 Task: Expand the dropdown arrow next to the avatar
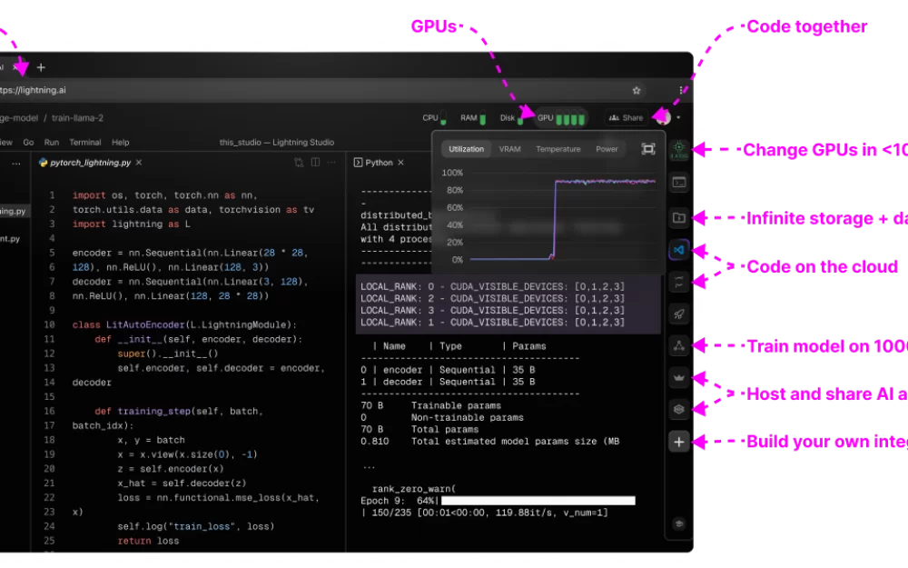coord(678,118)
